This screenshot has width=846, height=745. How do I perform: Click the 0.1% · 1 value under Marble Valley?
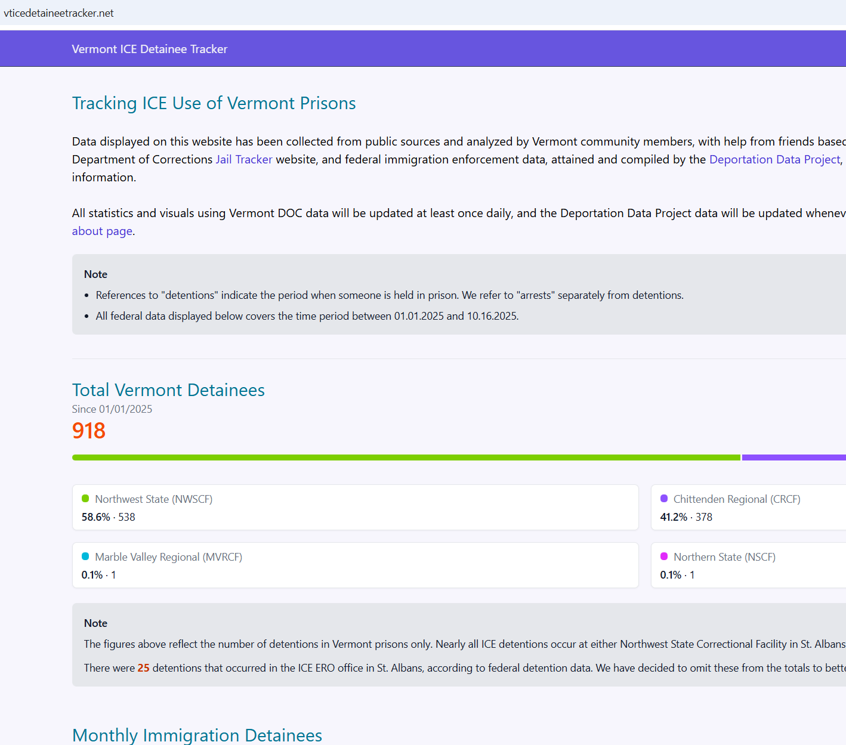point(98,575)
